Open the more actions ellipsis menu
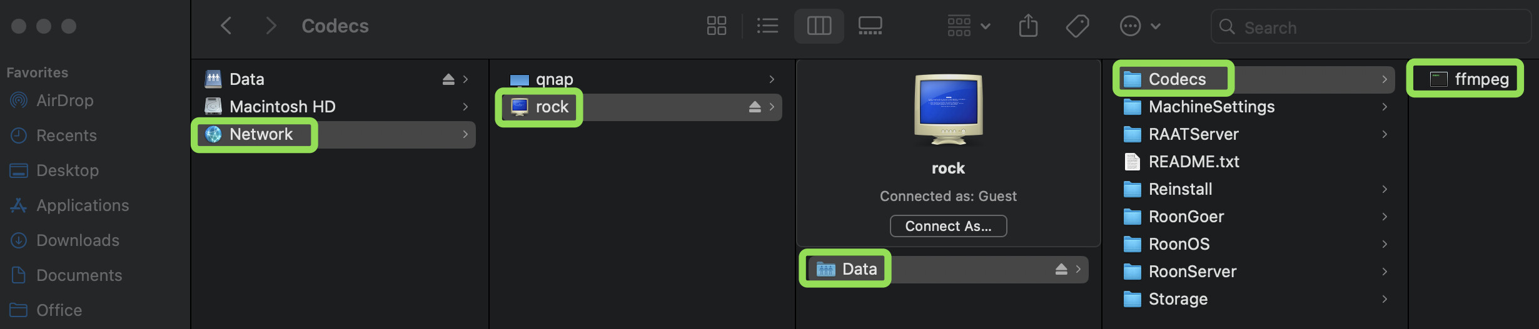 click(1139, 26)
